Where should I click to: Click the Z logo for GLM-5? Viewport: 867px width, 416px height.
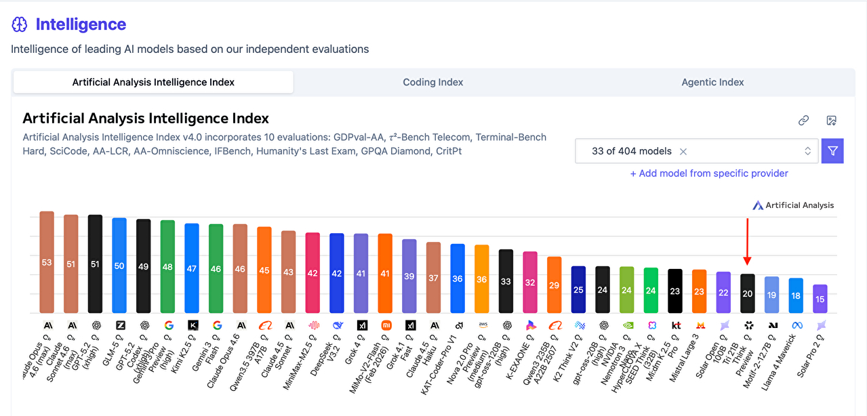(120, 325)
